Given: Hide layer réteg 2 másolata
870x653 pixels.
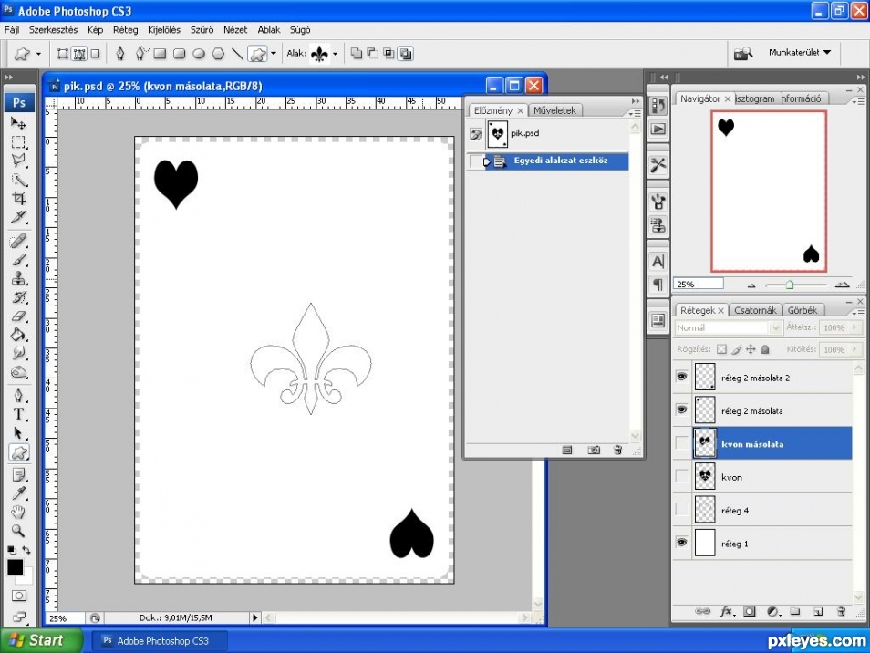Looking at the screenshot, I should [x=681, y=409].
